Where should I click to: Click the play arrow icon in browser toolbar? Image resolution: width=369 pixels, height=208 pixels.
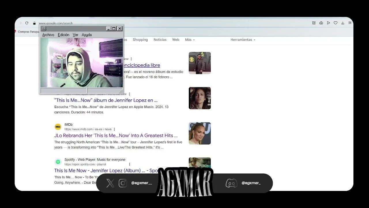pos(328,23)
